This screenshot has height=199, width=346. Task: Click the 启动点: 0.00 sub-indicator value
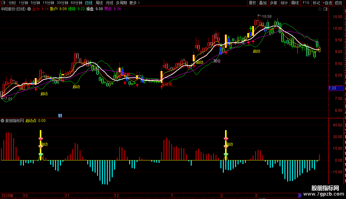[x=36, y=121]
